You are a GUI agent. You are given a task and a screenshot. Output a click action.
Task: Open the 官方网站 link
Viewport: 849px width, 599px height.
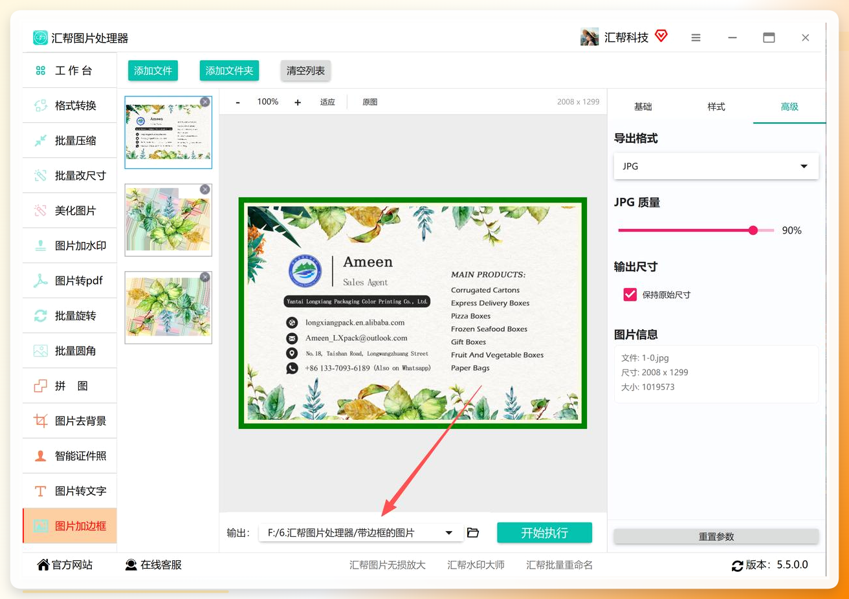coord(65,565)
